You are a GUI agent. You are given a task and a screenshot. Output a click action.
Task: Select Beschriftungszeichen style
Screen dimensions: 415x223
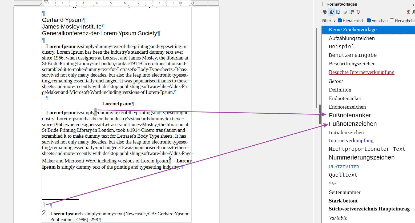(x=352, y=64)
